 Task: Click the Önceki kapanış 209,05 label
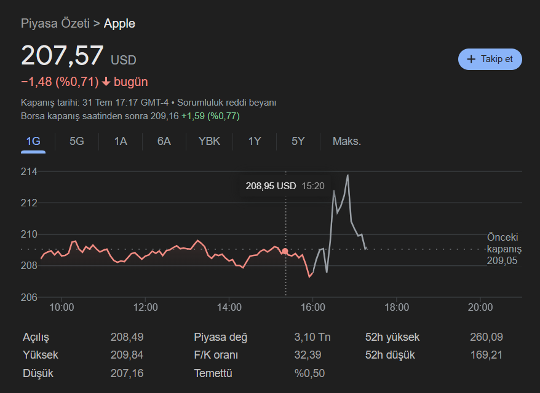tap(504, 249)
